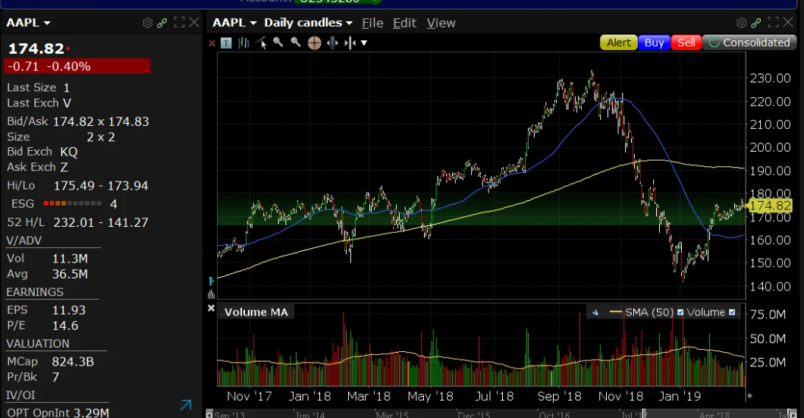
Task: Click the 52 H/L 232.01 - 141.27 row
Action: 77,222
